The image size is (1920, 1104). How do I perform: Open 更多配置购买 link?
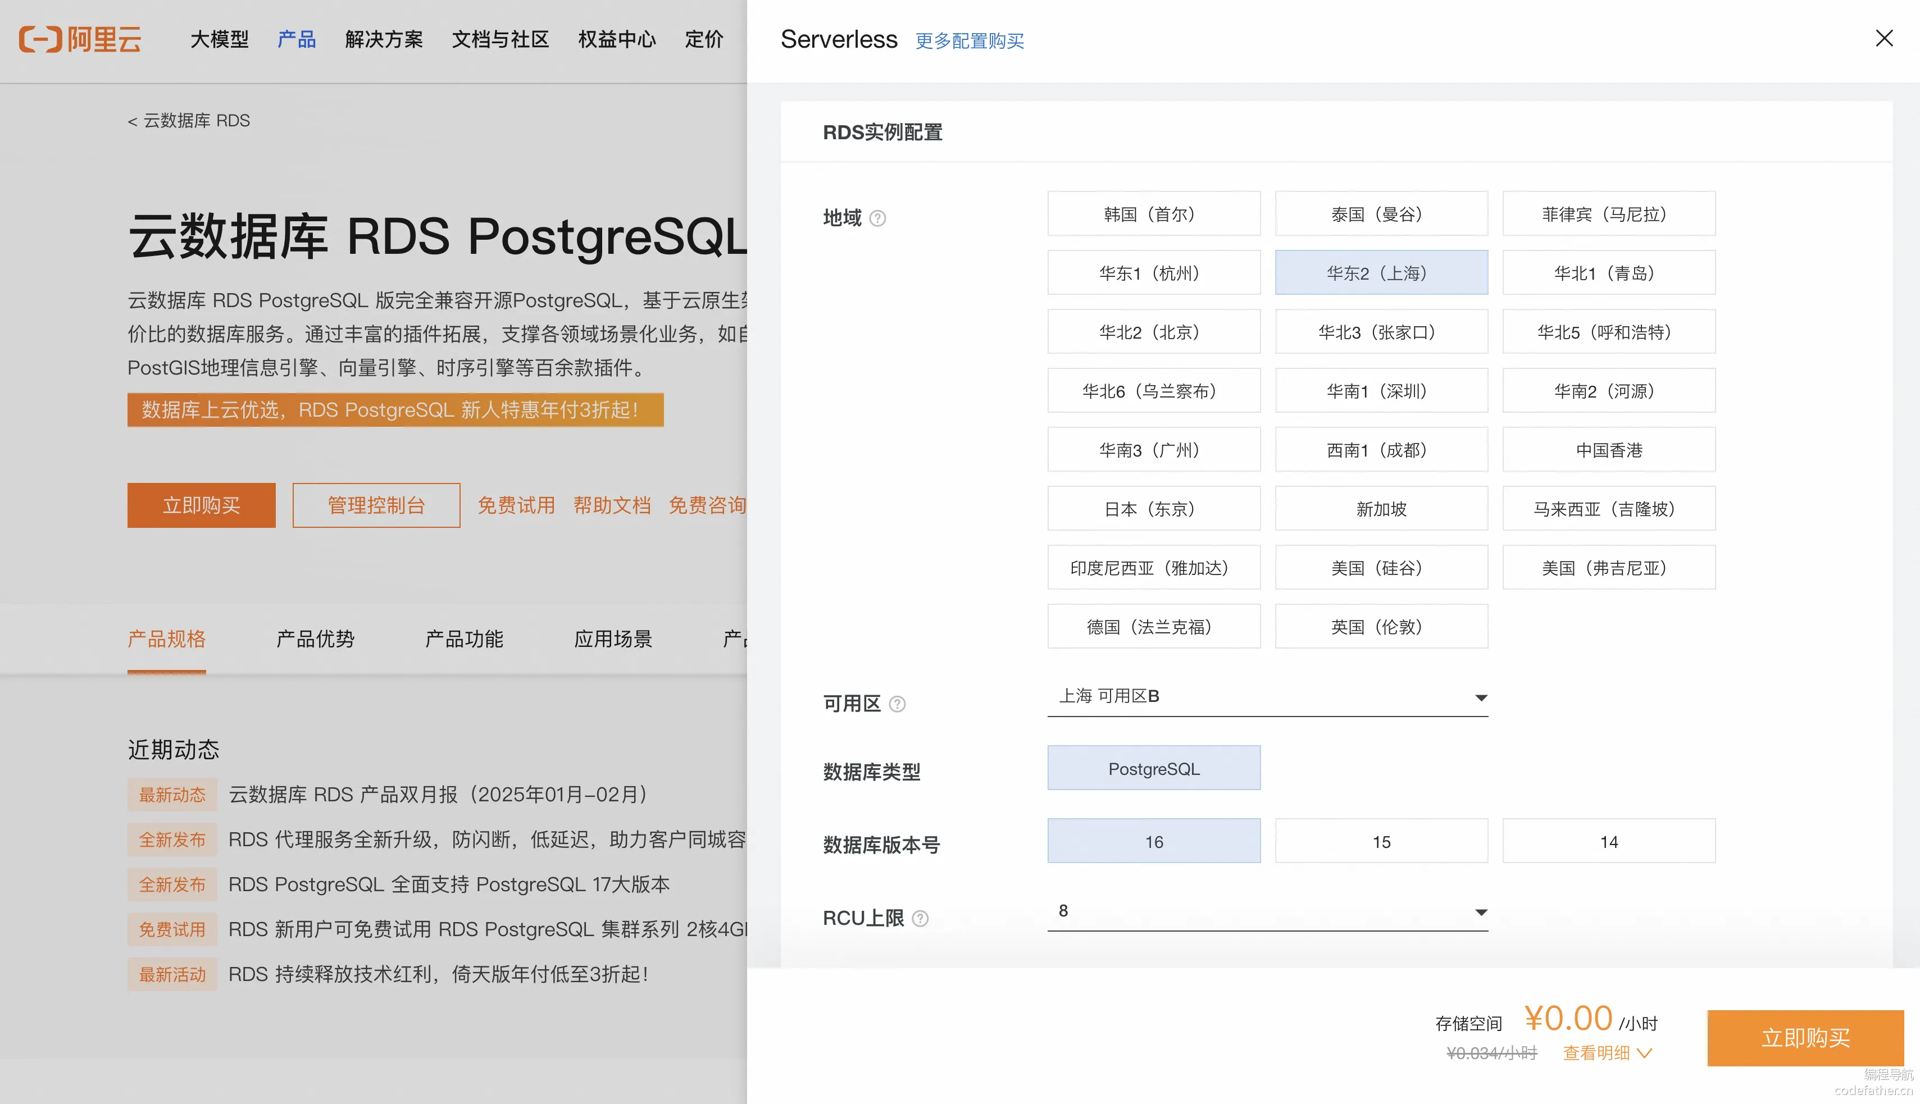[969, 41]
